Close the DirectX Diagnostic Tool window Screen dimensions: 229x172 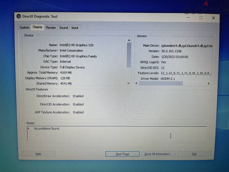pos(213,18)
